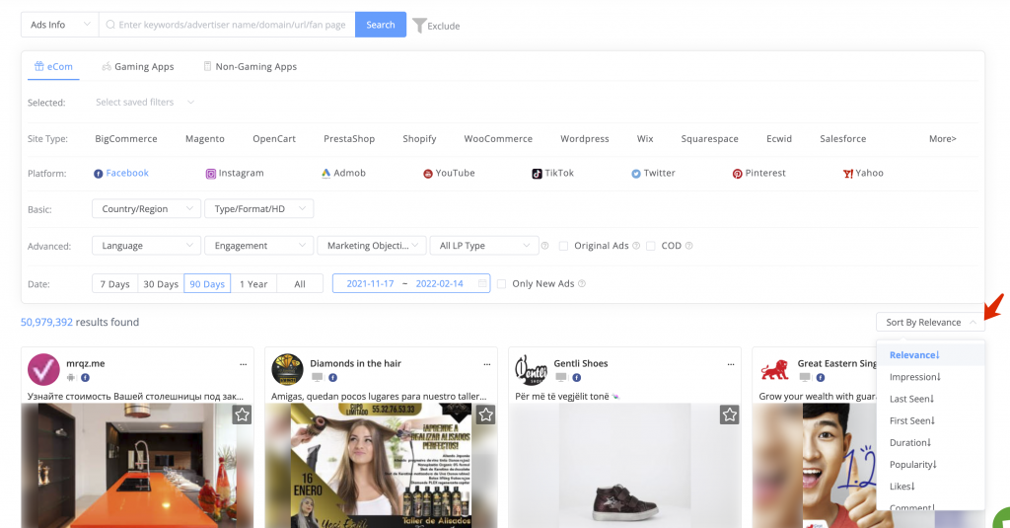Open the Language dropdown
1010x528 pixels.
[146, 246]
